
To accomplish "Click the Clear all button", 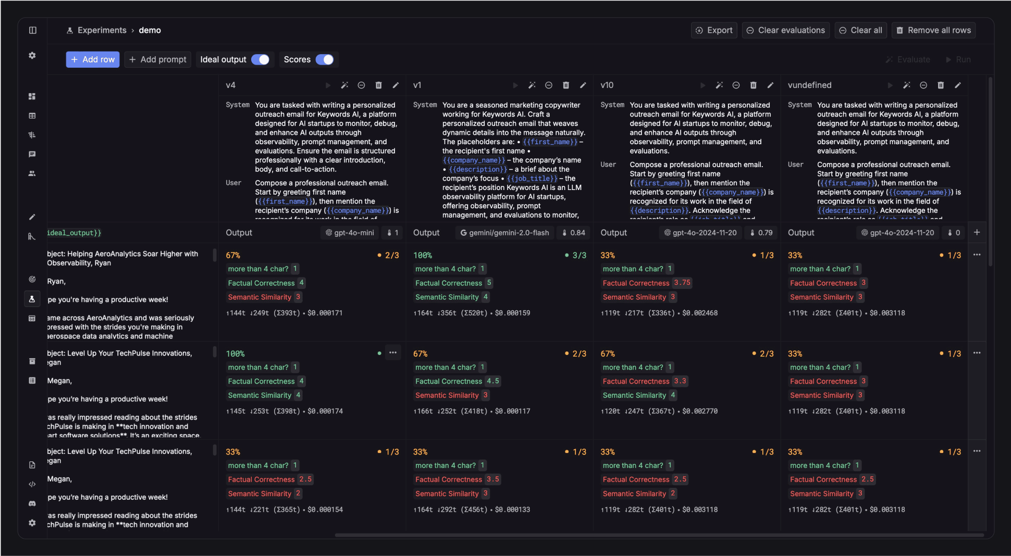I will coord(860,30).
